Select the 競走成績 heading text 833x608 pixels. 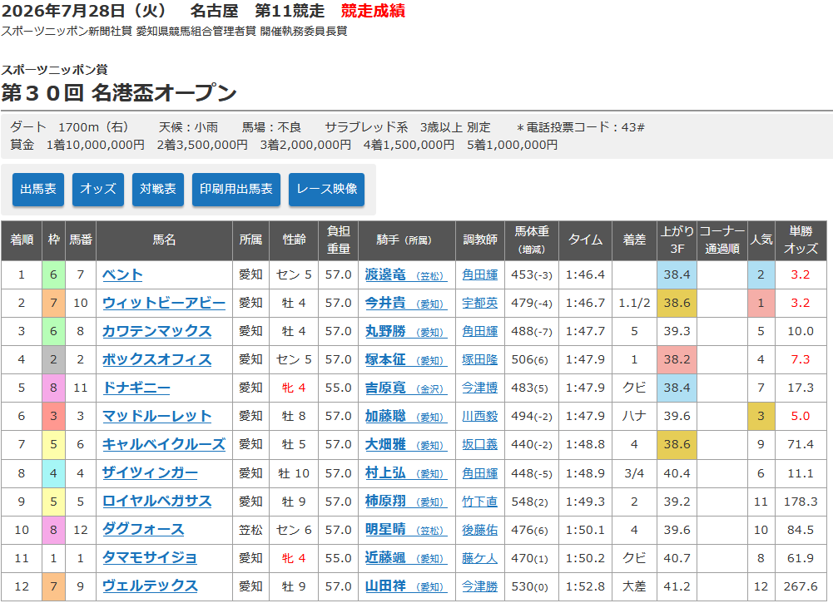373,11
